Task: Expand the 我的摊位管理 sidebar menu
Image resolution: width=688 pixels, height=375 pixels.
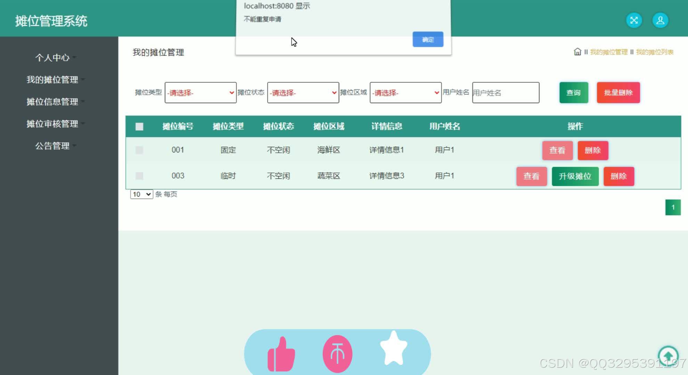Action: [56, 80]
